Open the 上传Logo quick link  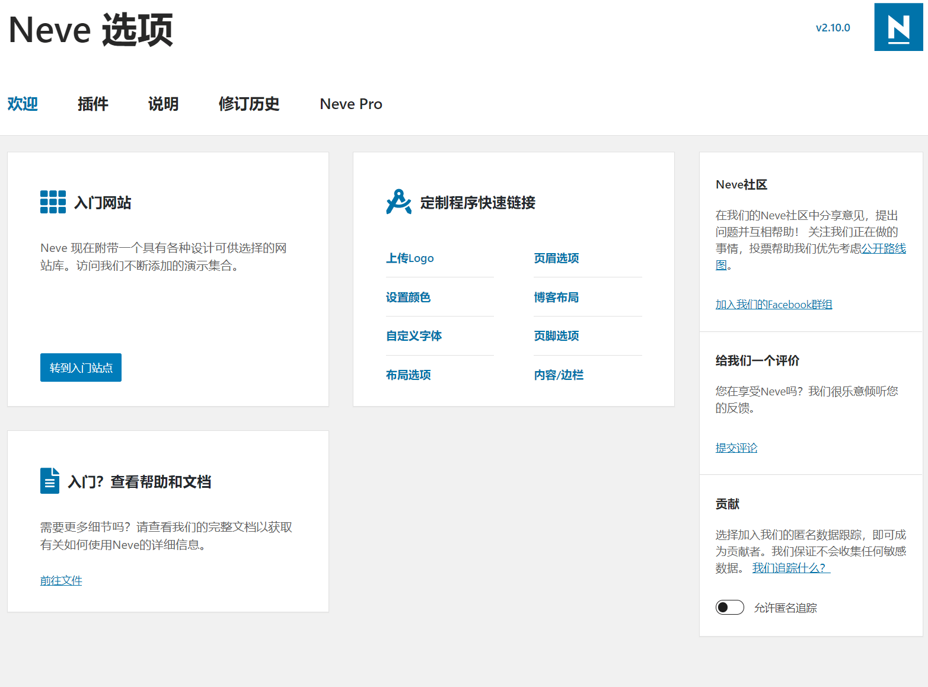coord(410,258)
